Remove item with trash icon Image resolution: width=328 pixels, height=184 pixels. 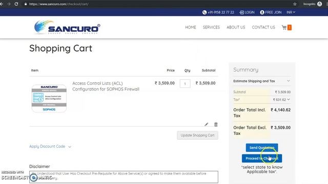click(x=216, y=124)
